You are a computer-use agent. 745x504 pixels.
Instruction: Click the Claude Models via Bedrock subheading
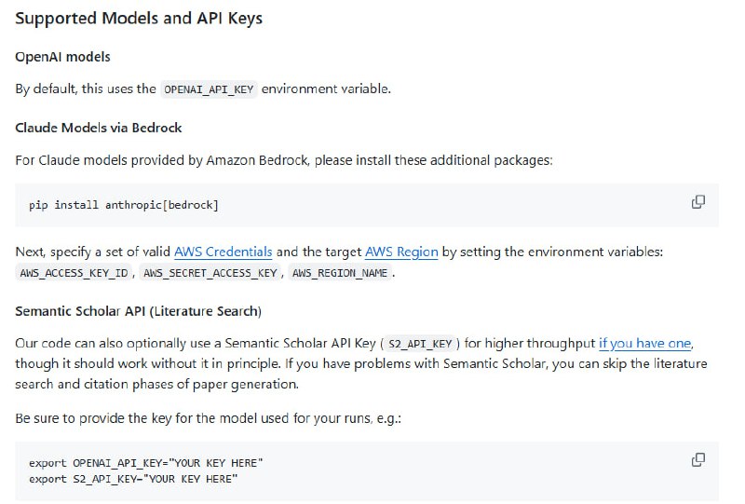tap(98, 128)
